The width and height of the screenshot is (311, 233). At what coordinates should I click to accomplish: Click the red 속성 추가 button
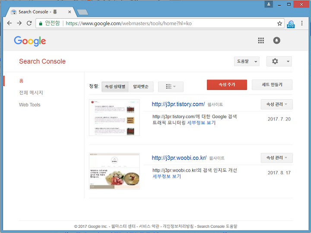(227, 85)
